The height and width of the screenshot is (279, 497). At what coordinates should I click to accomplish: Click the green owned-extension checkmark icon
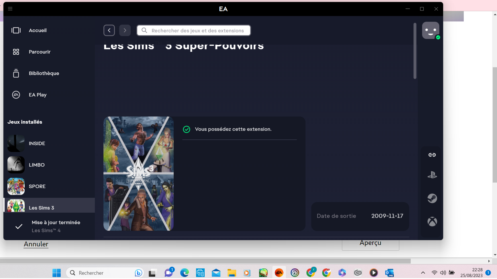click(187, 129)
